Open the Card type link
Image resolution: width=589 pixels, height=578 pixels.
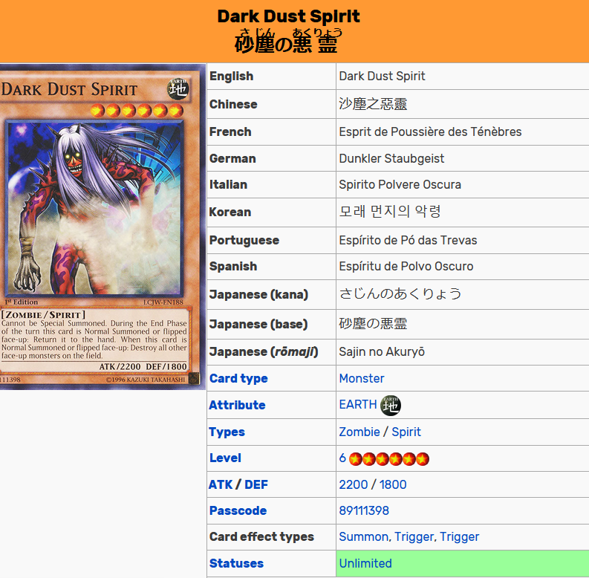tap(238, 378)
